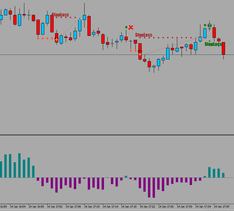Click the 14 Jan 17:34 time label
234x211 pixels.
coord(203,207)
